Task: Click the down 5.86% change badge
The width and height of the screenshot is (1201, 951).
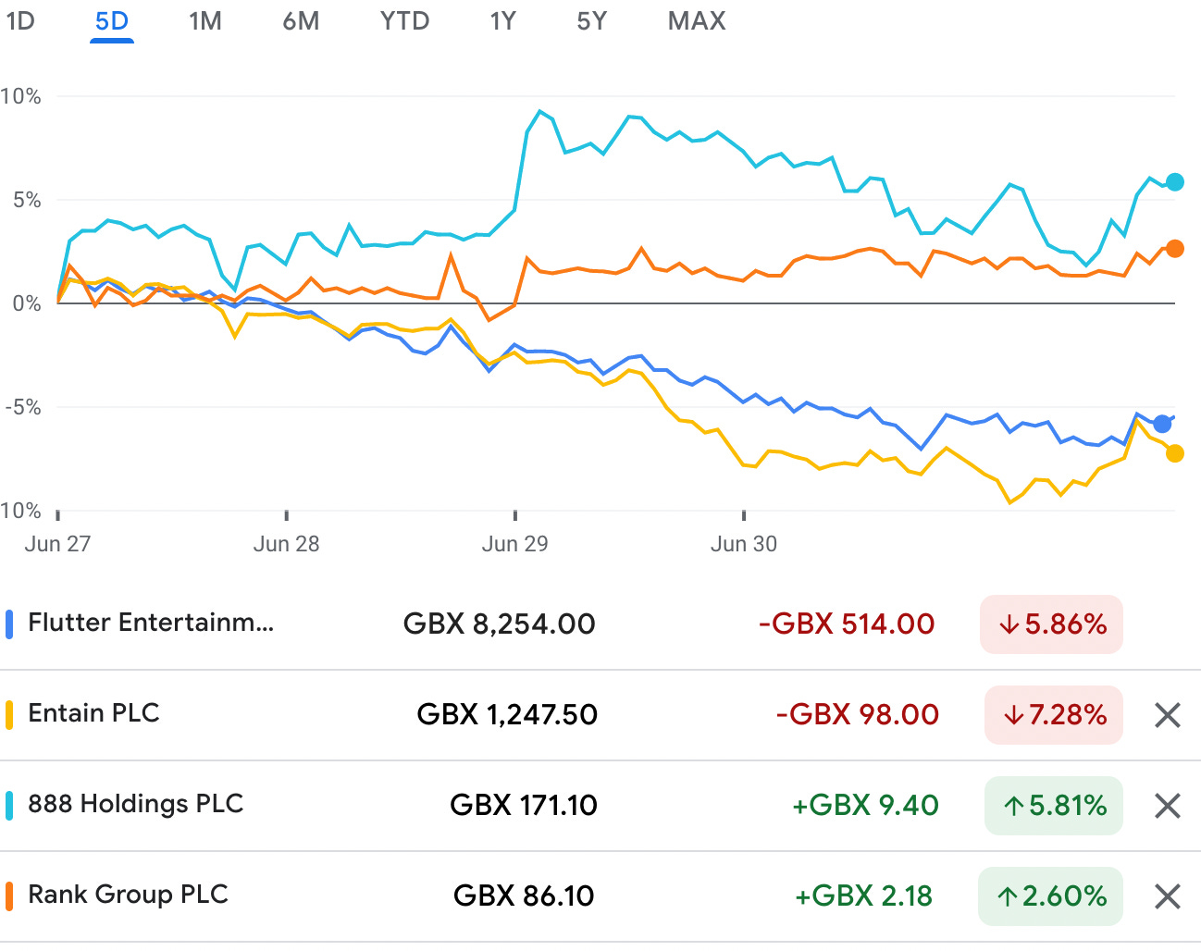Action: pyautogui.click(x=1051, y=624)
